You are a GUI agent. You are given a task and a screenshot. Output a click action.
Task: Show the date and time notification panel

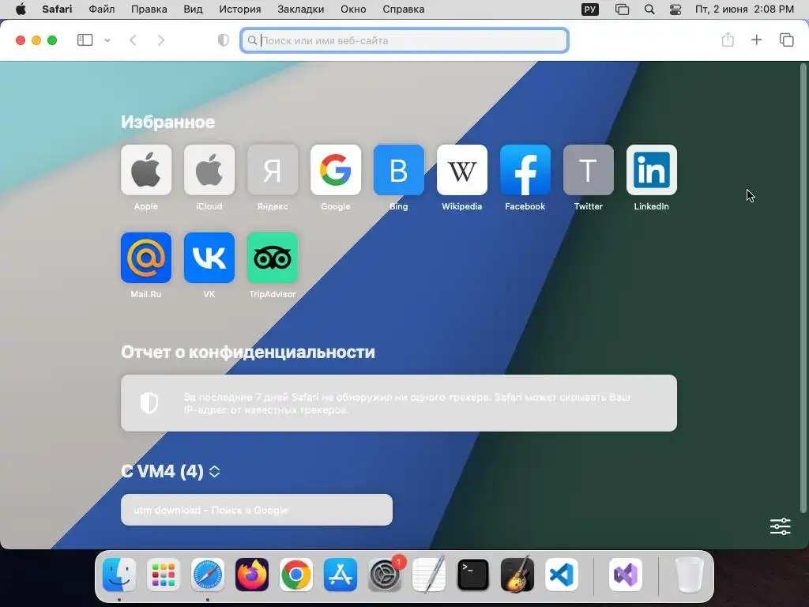(744, 9)
